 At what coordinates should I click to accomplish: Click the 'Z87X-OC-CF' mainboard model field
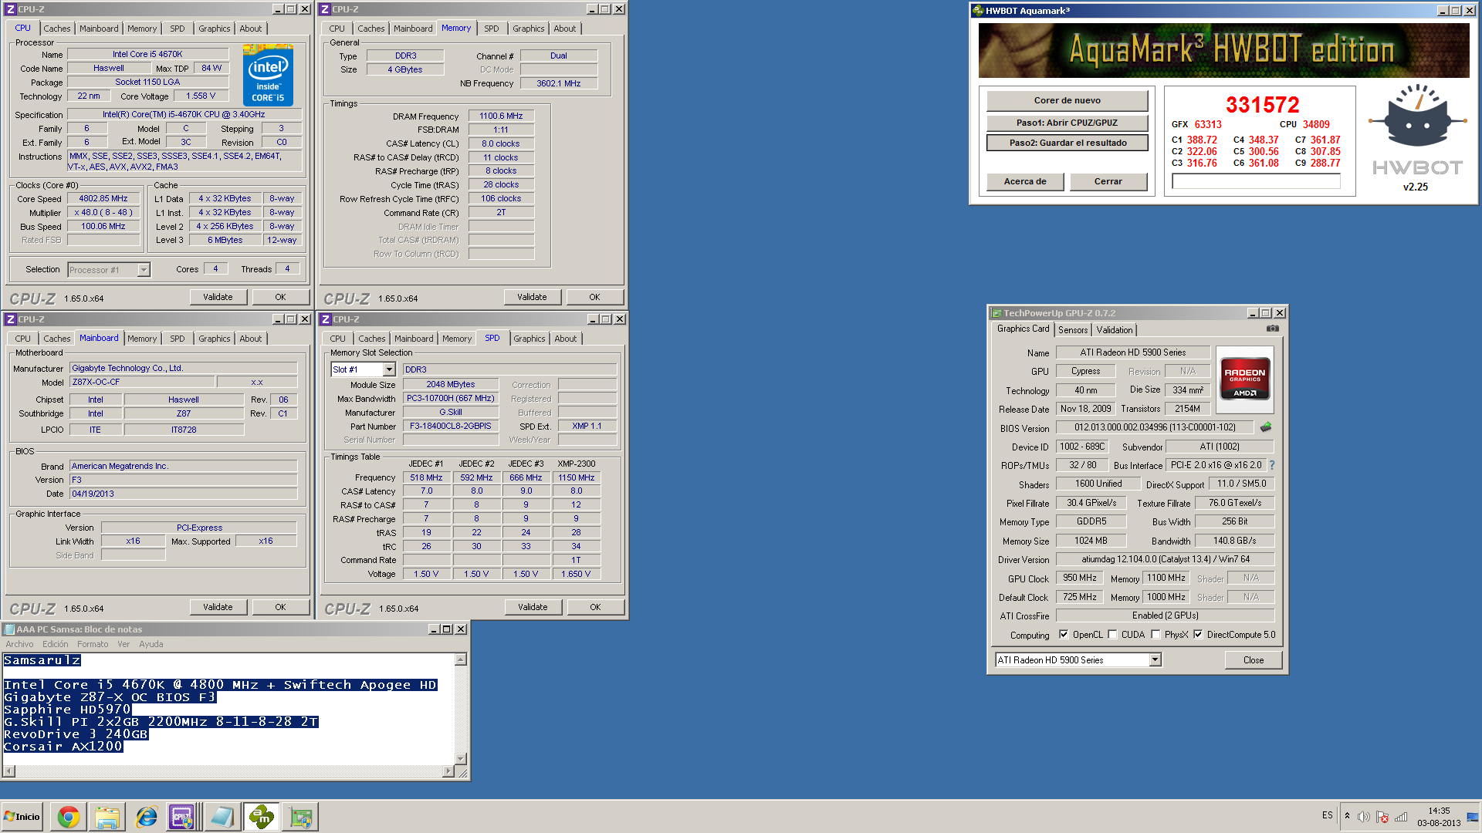(142, 382)
